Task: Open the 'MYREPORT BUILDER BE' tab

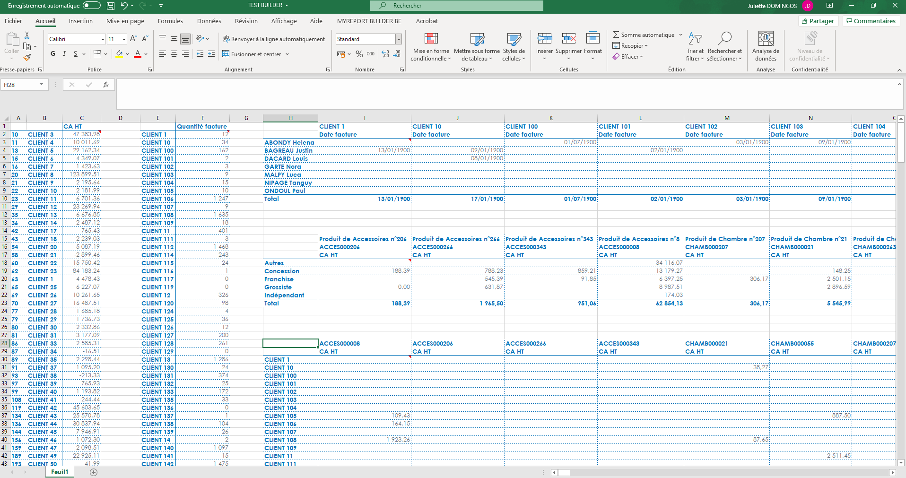Action: click(369, 21)
